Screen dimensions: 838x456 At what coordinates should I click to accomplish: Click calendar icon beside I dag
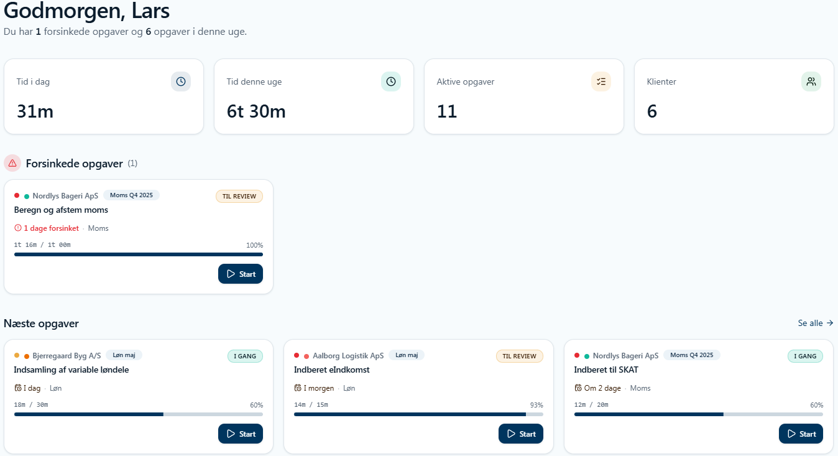pos(18,388)
